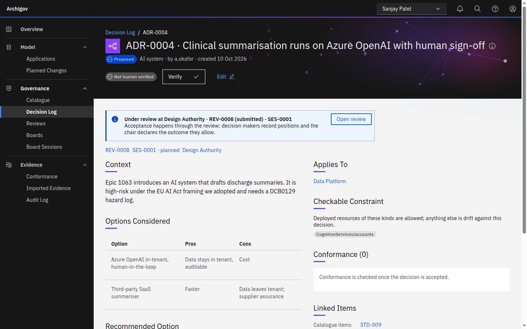Click the Governance section icon
Screen dimensions: 527x329
pyautogui.click(x=9, y=88)
